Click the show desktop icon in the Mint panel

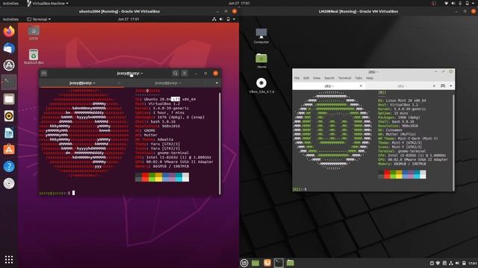coord(255,263)
